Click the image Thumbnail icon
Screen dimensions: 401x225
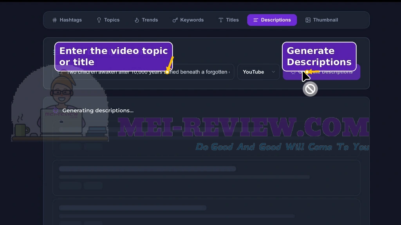[x=308, y=20]
